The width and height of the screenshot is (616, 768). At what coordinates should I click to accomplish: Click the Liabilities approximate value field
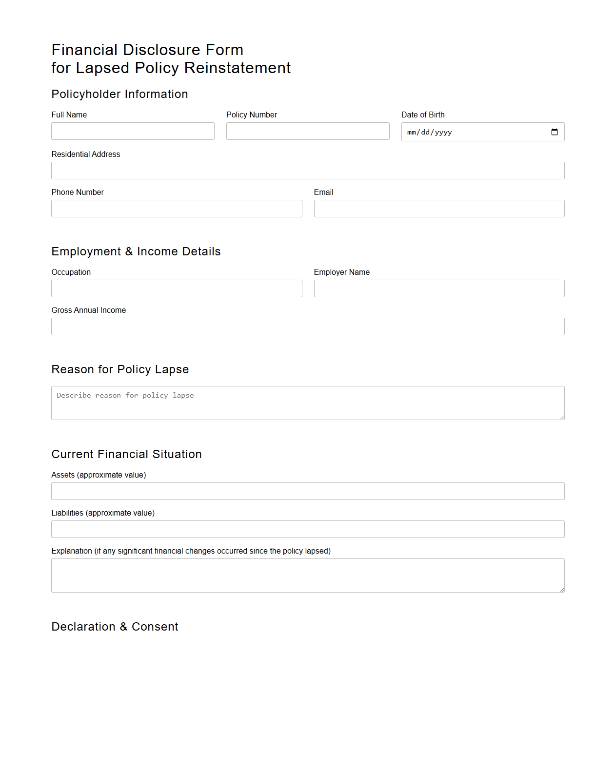(x=308, y=529)
